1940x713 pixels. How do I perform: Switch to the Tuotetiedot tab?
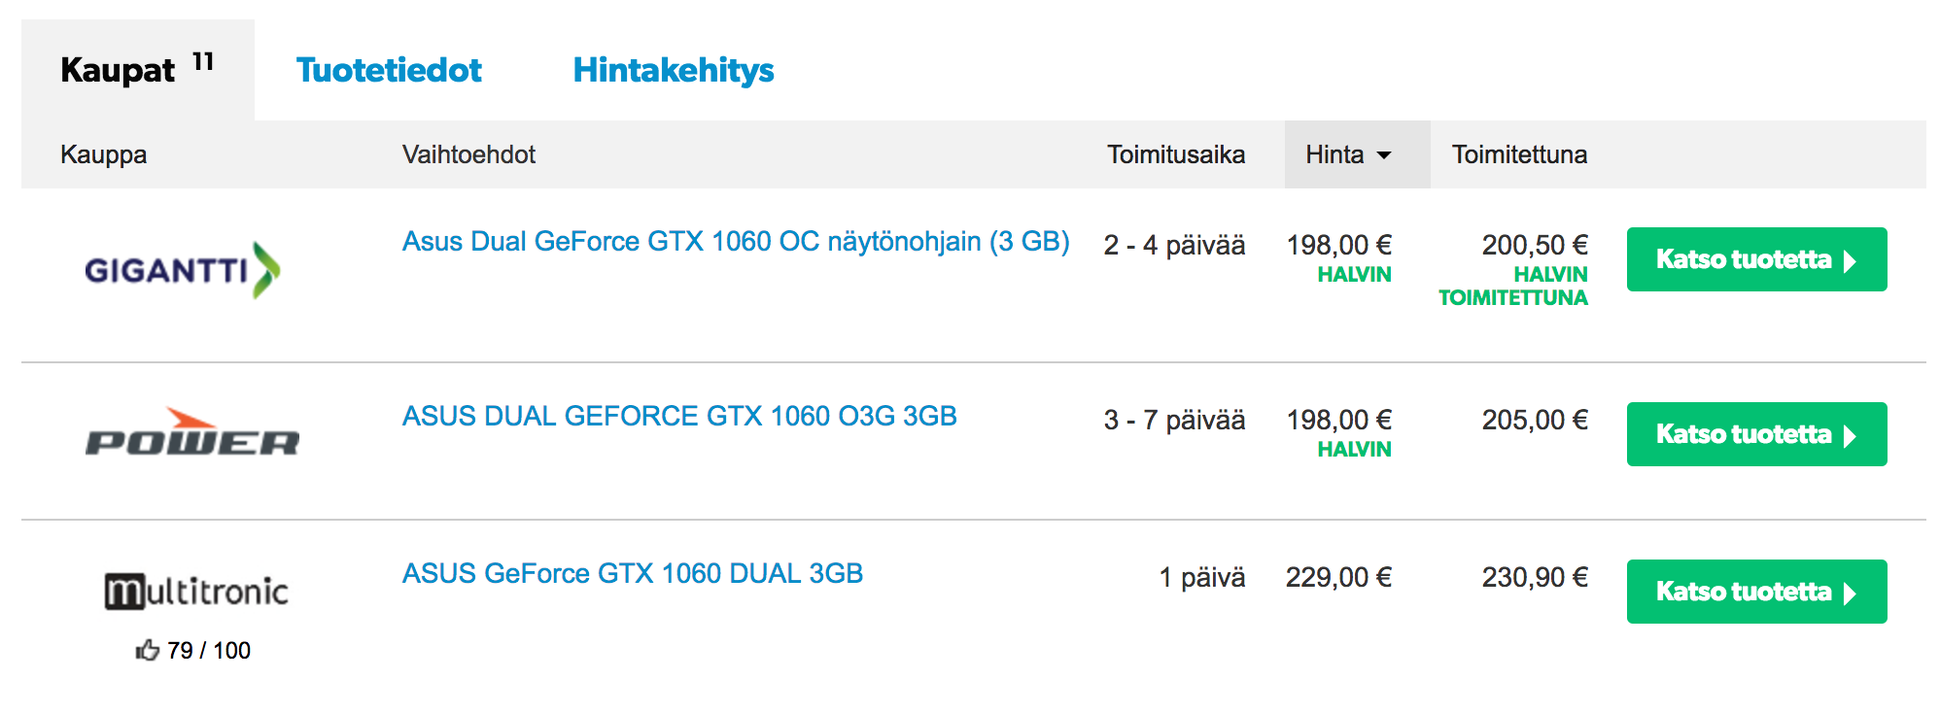(x=389, y=70)
